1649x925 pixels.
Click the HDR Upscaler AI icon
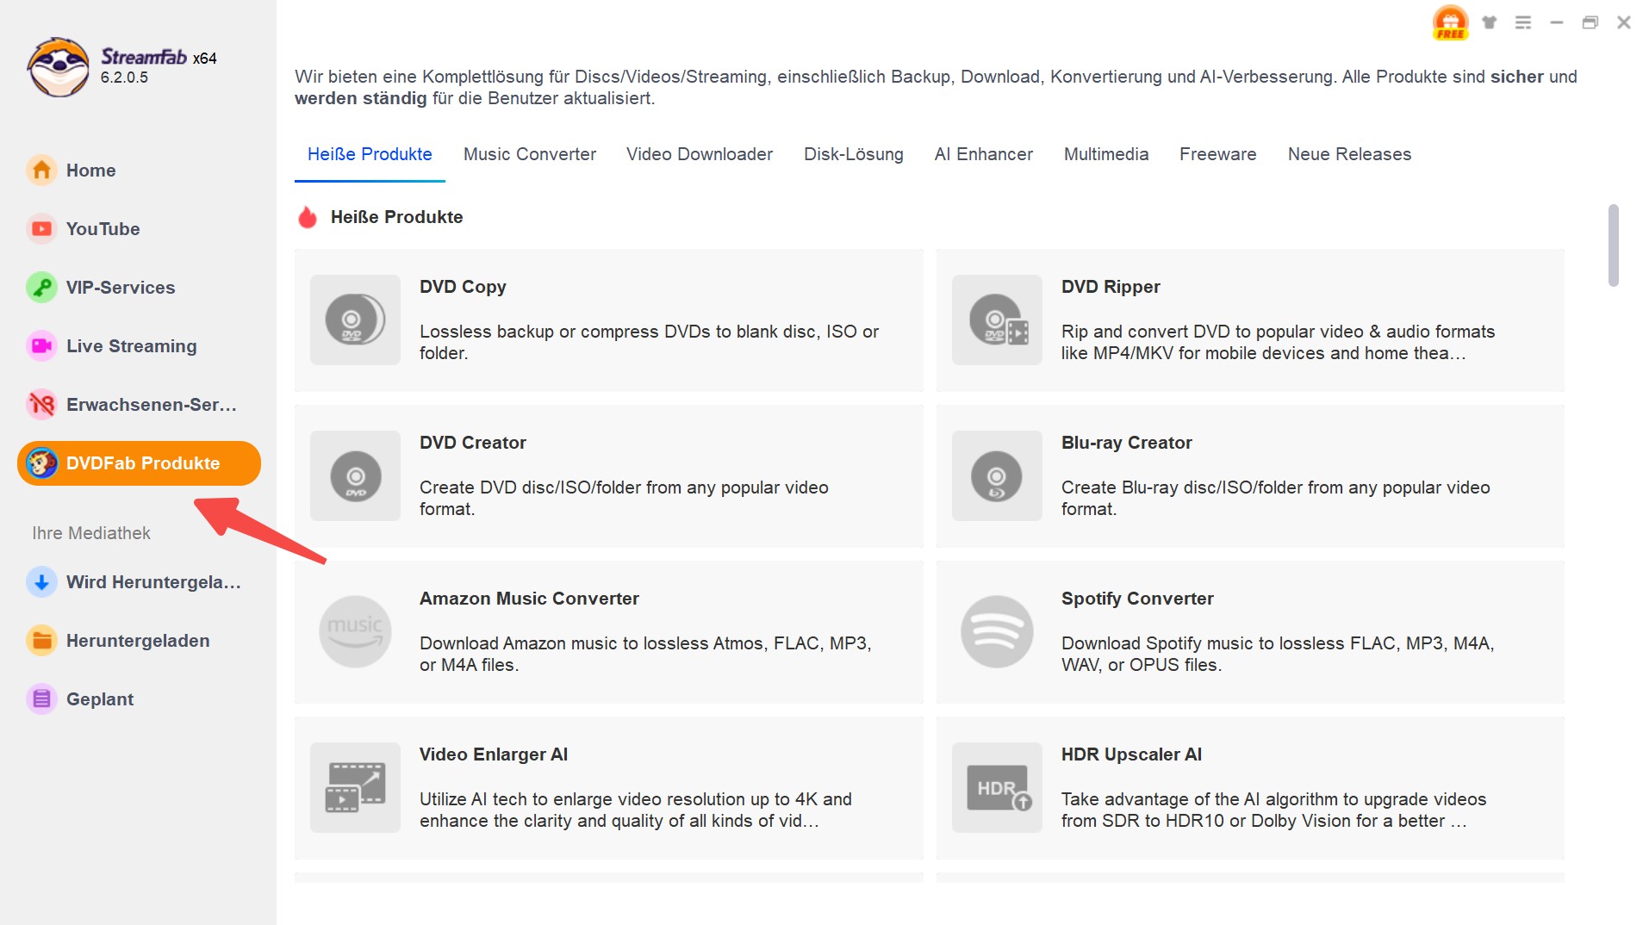point(997,788)
